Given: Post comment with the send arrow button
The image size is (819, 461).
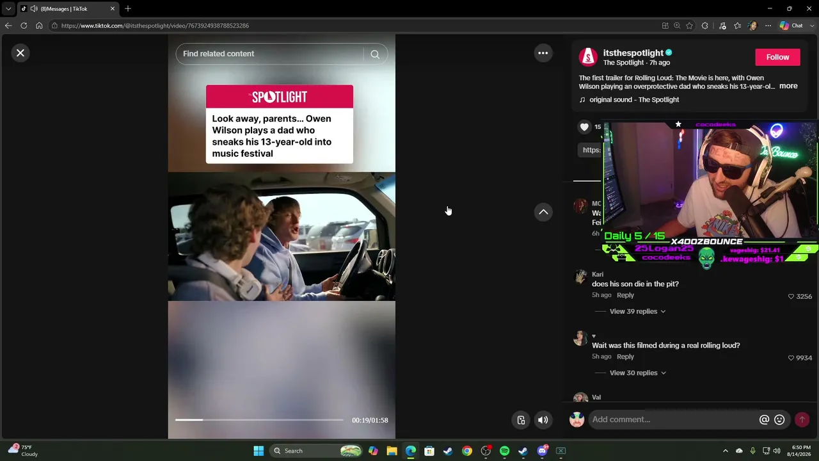Looking at the screenshot, I should coord(802,419).
